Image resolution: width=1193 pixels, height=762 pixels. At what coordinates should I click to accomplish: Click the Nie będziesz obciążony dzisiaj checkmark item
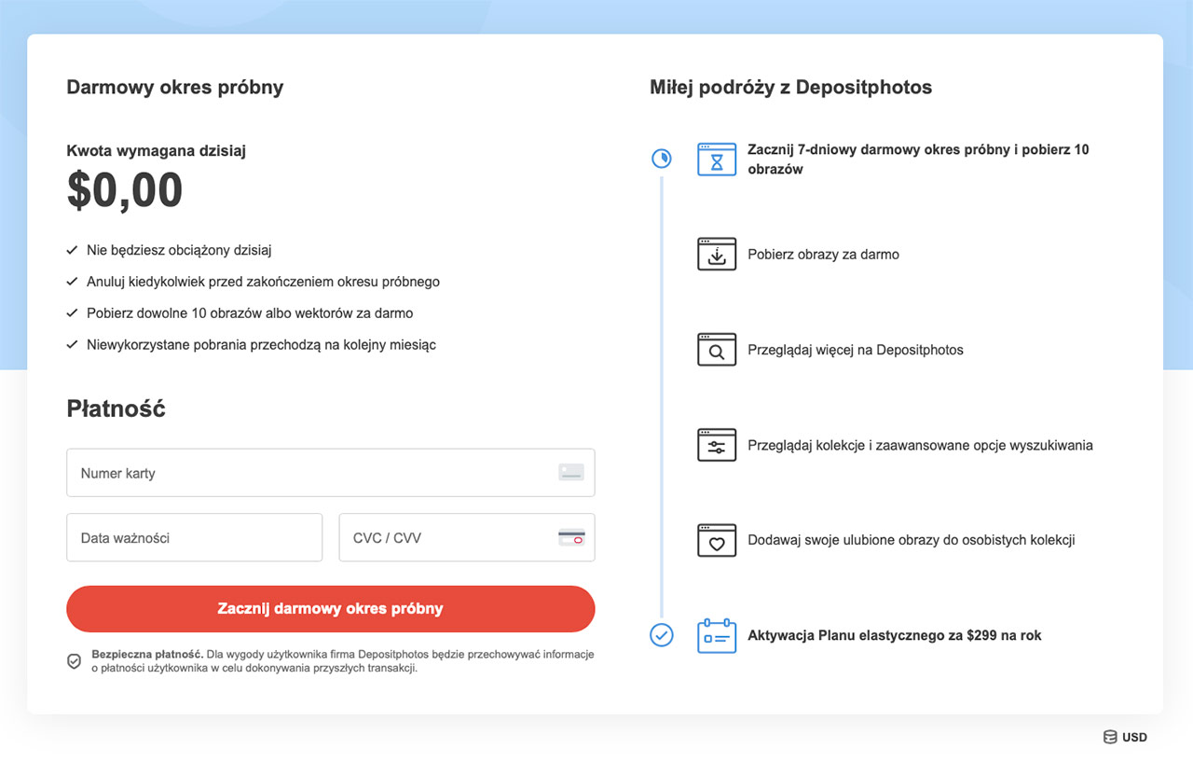(x=178, y=250)
